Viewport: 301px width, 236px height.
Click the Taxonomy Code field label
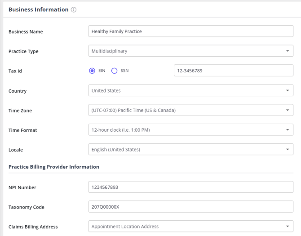(26, 207)
